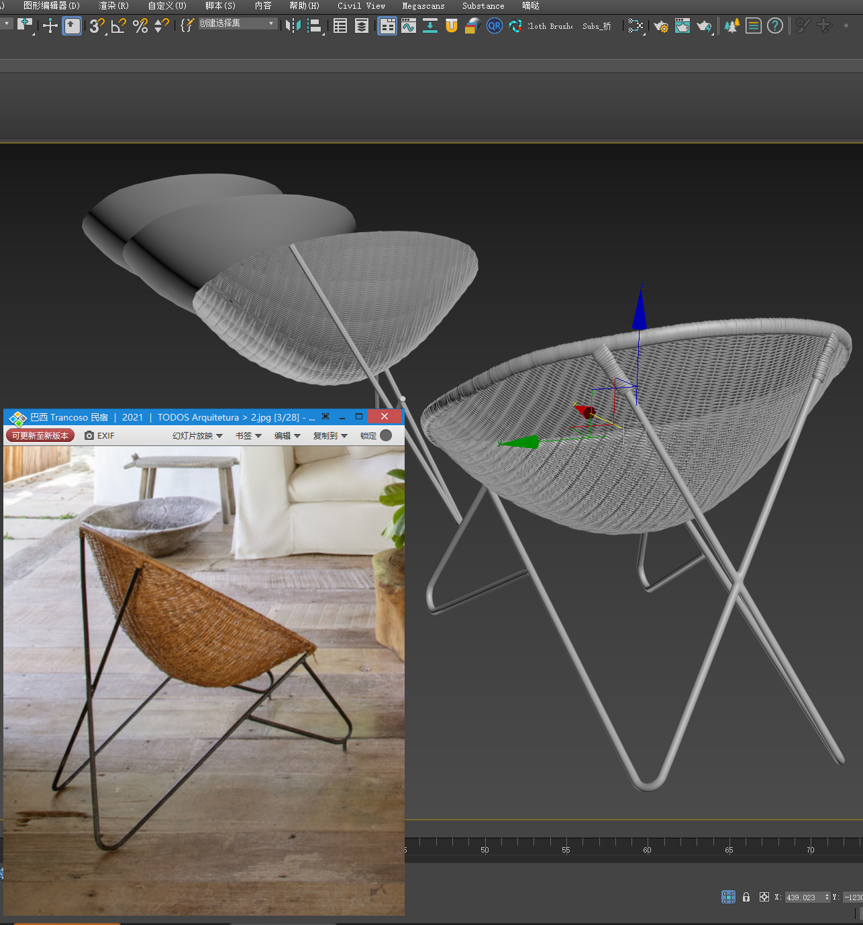Open the 创建选择集 selection set dropdown
The image size is (863, 925).
[x=238, y=23]
